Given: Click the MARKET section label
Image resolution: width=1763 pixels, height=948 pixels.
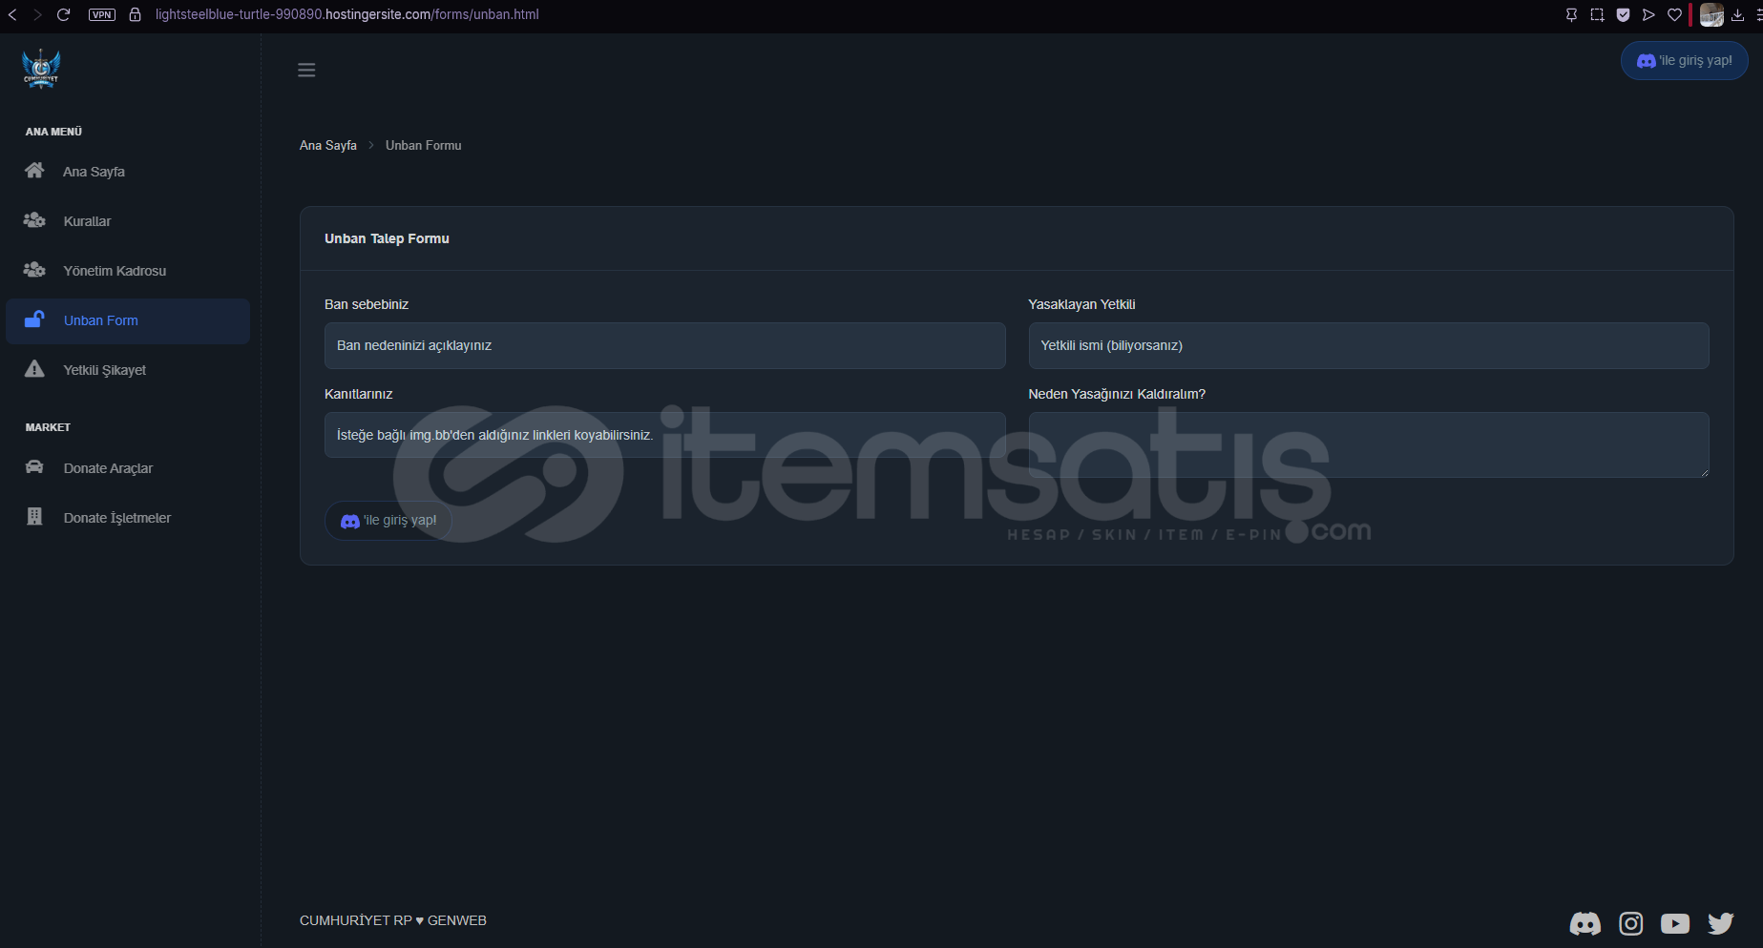Looking at the screenshot, I should coord(48,427).
